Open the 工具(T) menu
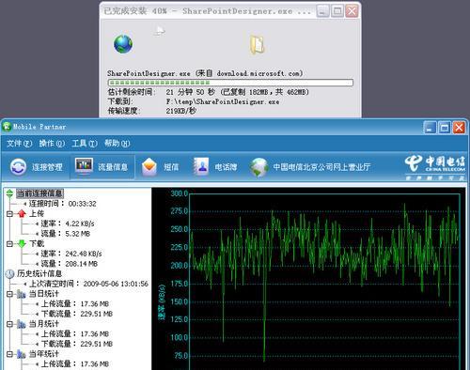Image resolution: width=470 pixels, height=370 pixels. point(85,144)
